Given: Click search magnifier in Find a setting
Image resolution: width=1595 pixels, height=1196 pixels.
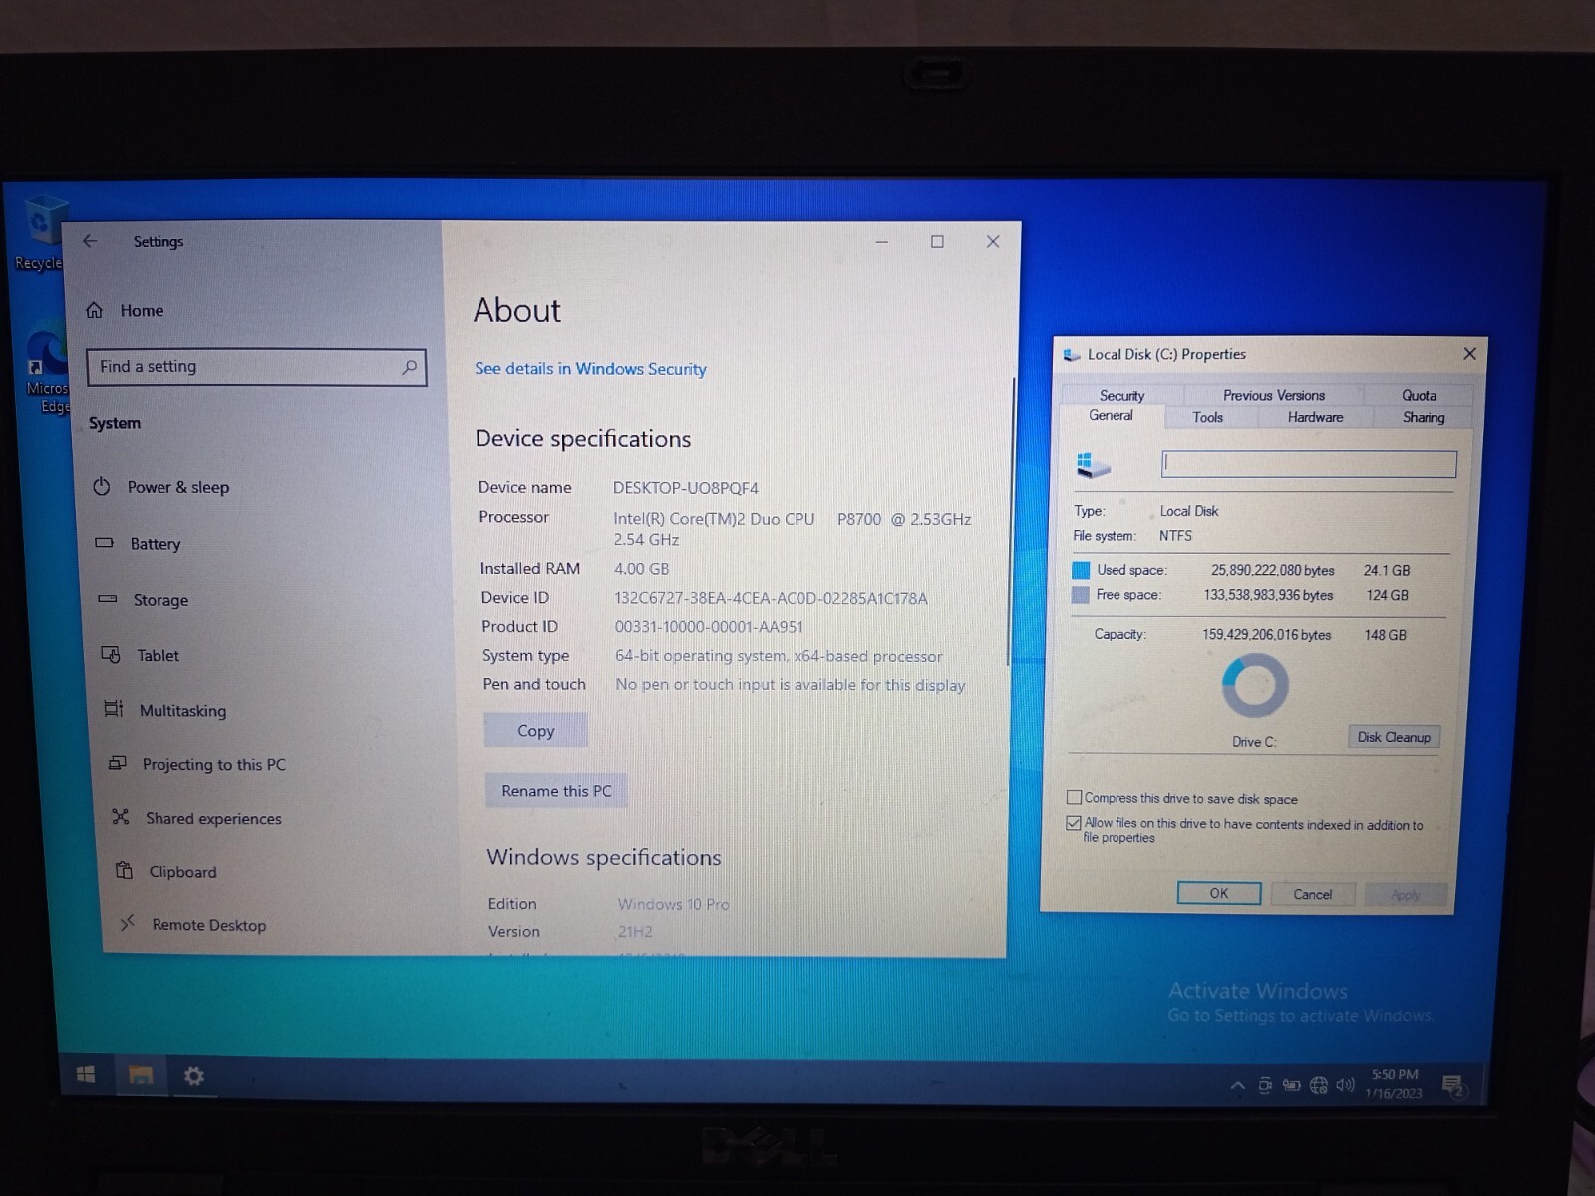Looking at the screenshot, I should point(409,367).
